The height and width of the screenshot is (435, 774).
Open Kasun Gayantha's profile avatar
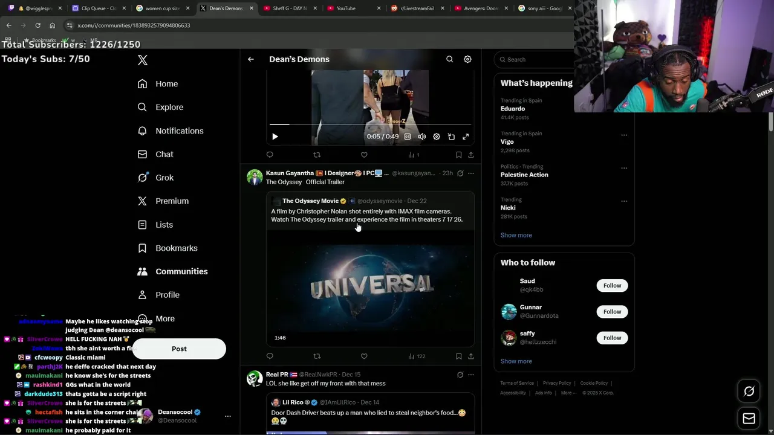pos(255,177)
